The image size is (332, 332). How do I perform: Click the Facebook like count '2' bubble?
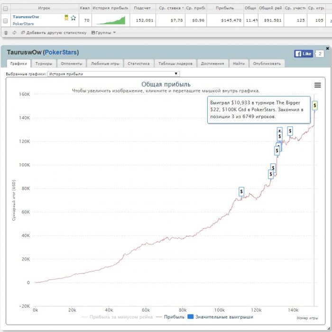tap(320, 54)
